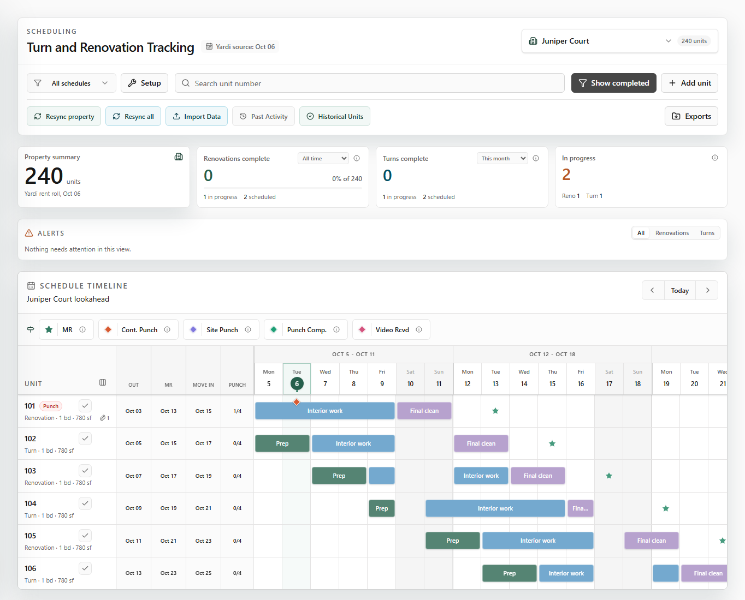
Task: Open the Historical Units view
Action: pos(335,116)
